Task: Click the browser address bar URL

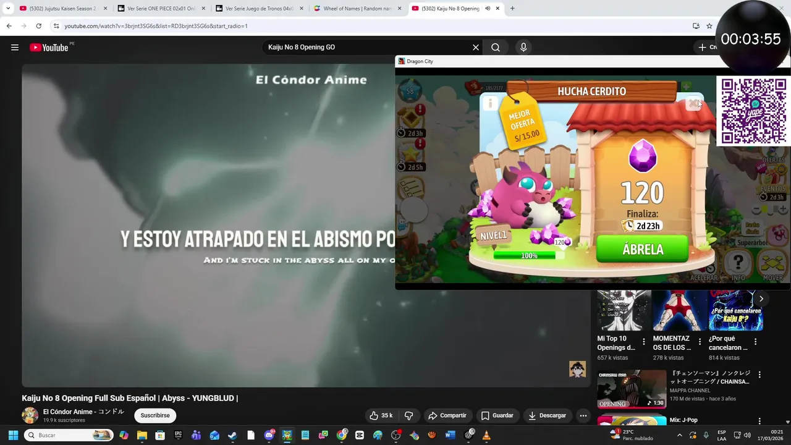Action: pos(156,26)
